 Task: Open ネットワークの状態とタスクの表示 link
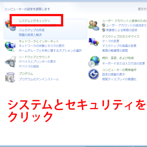[42, 46]
